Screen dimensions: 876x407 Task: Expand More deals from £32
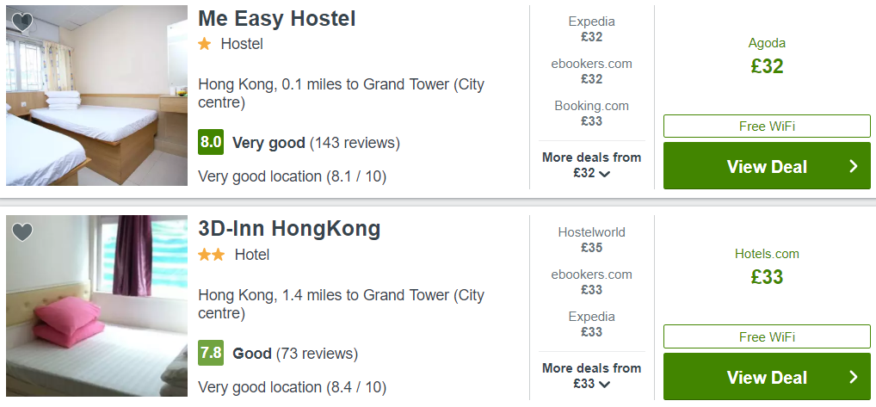591,165
